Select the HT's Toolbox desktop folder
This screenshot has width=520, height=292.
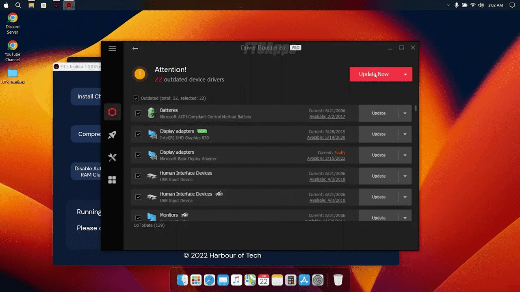coord(13,76)
